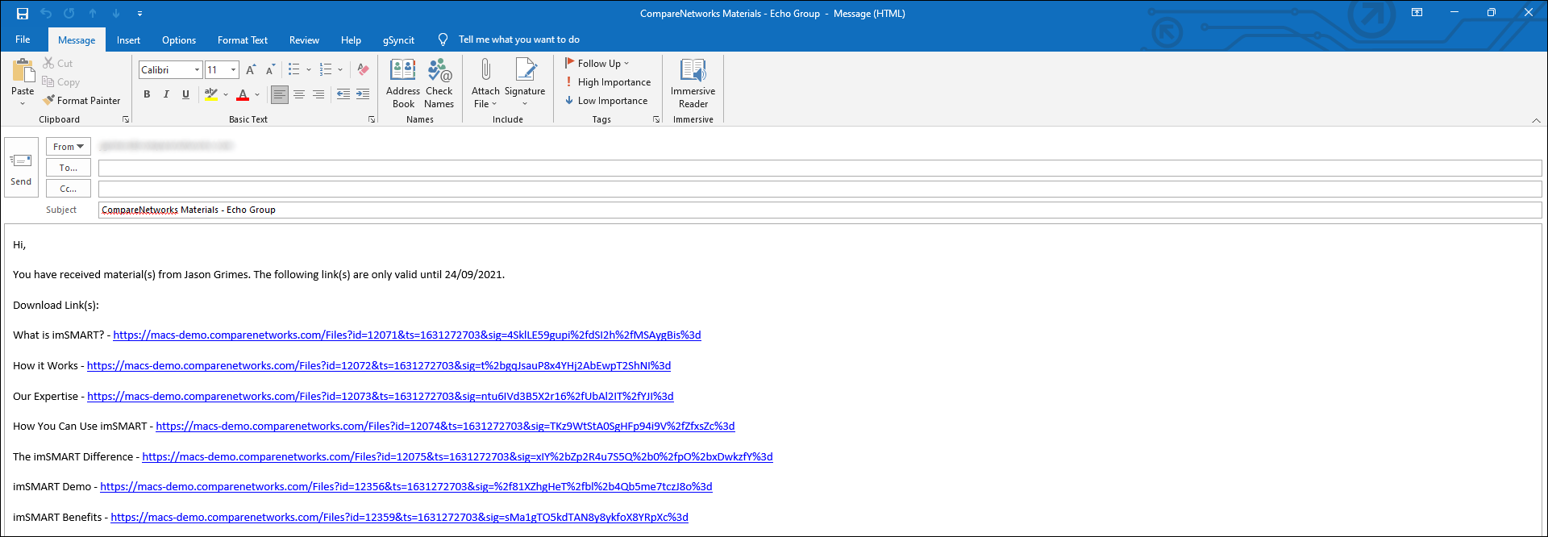Image resolution: width=1548 pixels, height=537 pixels.
Task: Toggle Align Left paragraph alignment
Action: coord(279,94)
